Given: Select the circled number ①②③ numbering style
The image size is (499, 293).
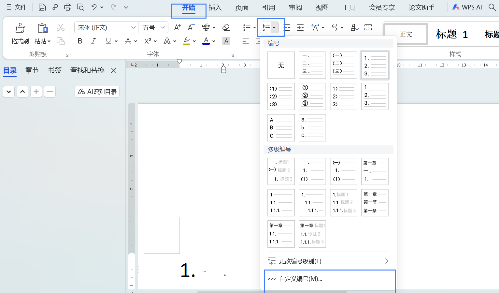Looking at the screenshot, I should pyautogui.click(x=312, y=96).
